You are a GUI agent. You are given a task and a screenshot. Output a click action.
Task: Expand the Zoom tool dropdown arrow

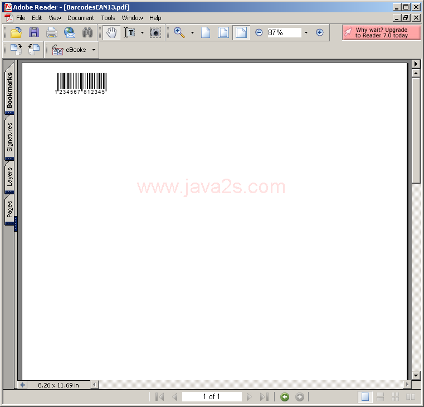point(192,32)
